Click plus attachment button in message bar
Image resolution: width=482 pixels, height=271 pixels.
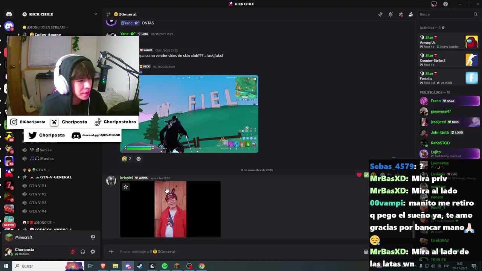111,251
